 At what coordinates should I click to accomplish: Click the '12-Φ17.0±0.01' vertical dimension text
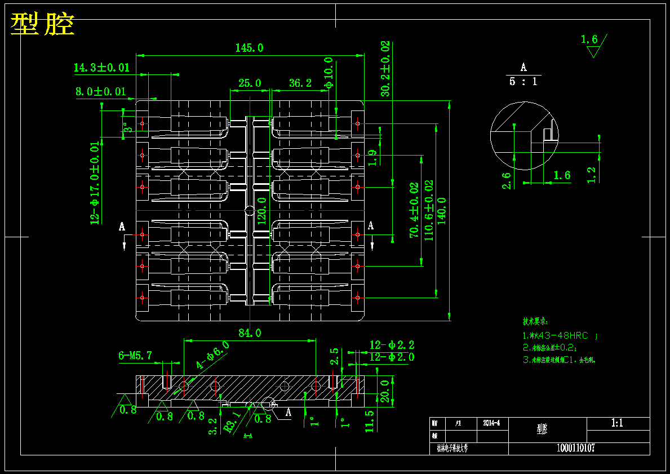[x=95, y=183]
